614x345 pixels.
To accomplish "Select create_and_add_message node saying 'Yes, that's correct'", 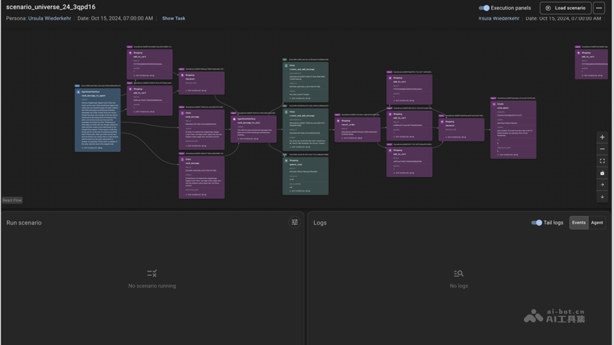I will tap(305, 82).
